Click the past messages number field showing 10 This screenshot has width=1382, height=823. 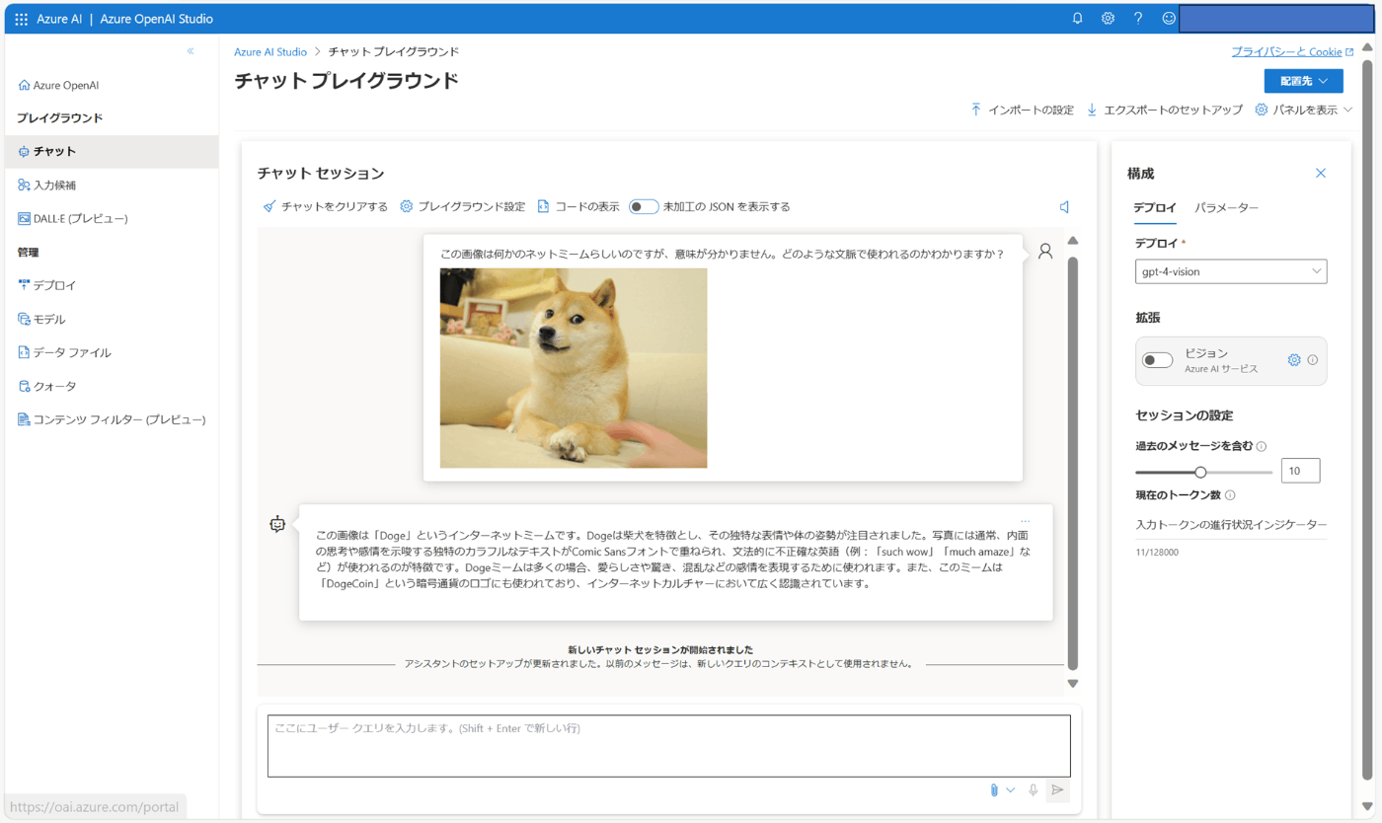coord(1300,471)
